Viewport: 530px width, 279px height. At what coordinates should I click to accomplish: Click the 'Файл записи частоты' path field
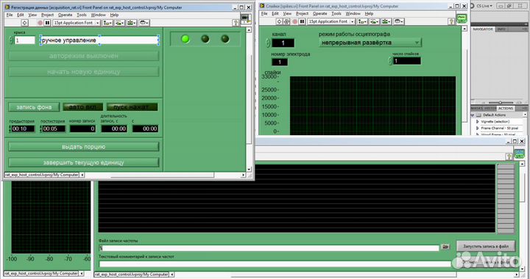pos(269,248)
